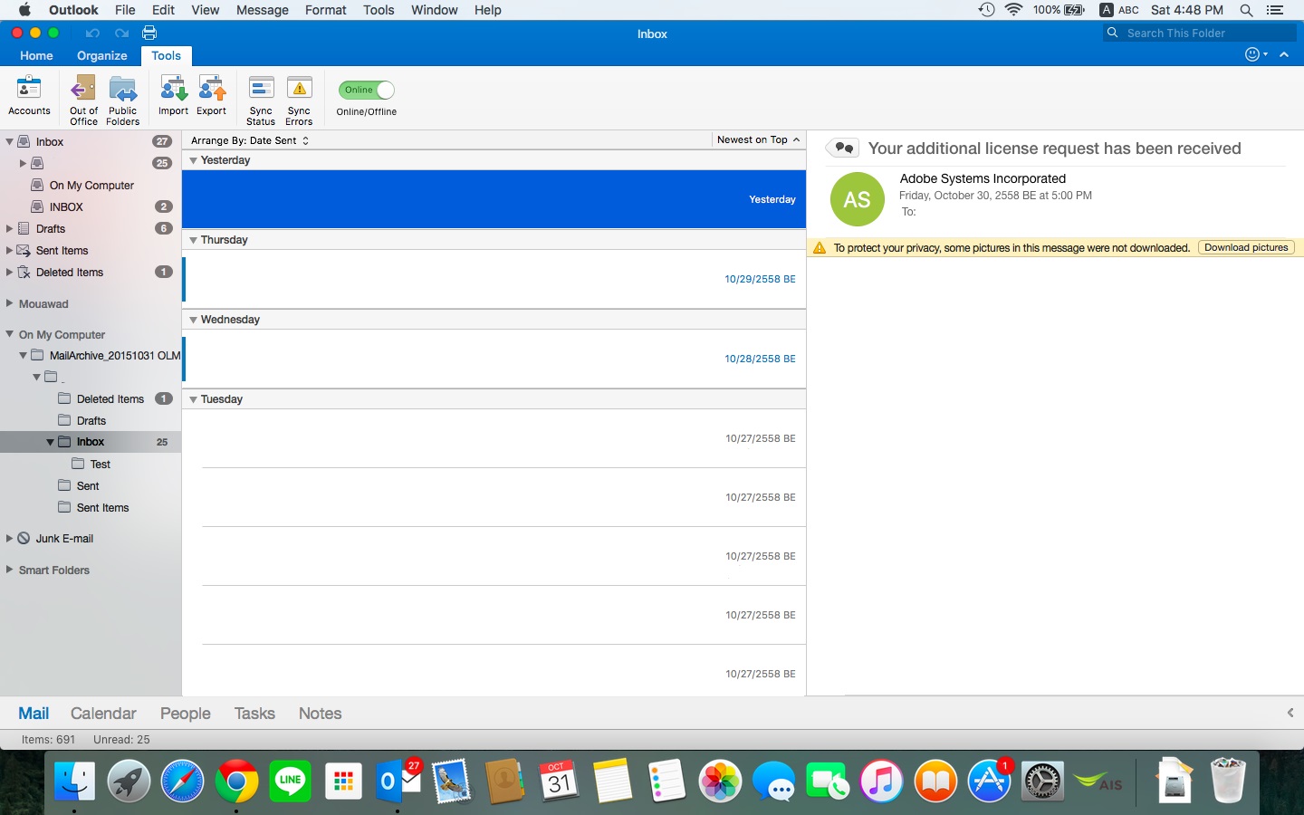Screen dimensions: 1304x815
Task: Open Arrange By: Date Sent dropdown
Action: (250, 140)
